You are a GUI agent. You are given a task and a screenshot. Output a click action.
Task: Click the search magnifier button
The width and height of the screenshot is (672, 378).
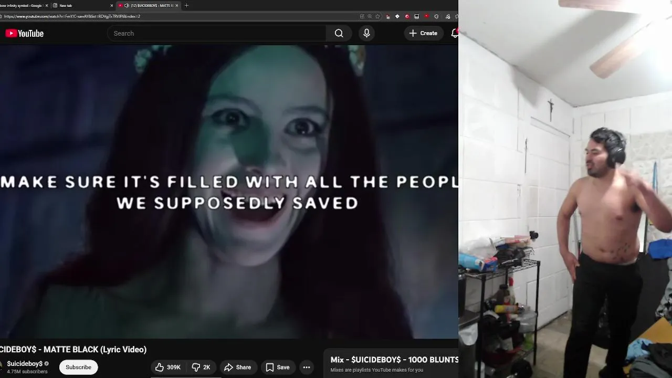click(339, 33)
